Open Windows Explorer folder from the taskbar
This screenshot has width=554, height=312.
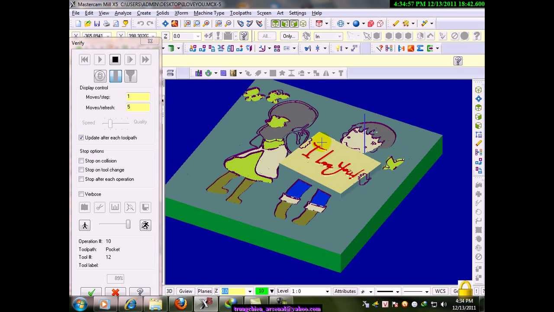click(156, 304)
